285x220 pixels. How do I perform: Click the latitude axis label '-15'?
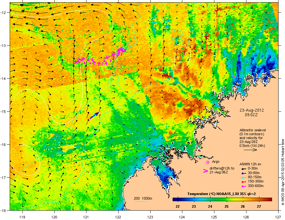[x=4, y=111]
